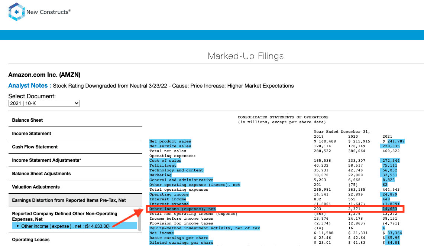
Task: Click the New Constructs hexagon logo icon
Action: pyautogui.click(x=17, y=12)
